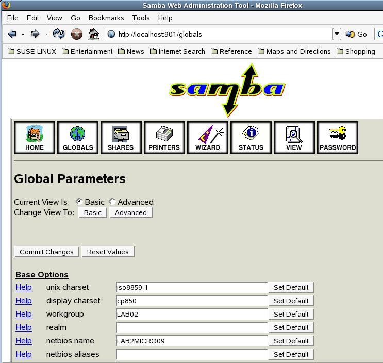Open the VIEW magnifier icon
383x363 pixels.
click(x=294, y=138)
